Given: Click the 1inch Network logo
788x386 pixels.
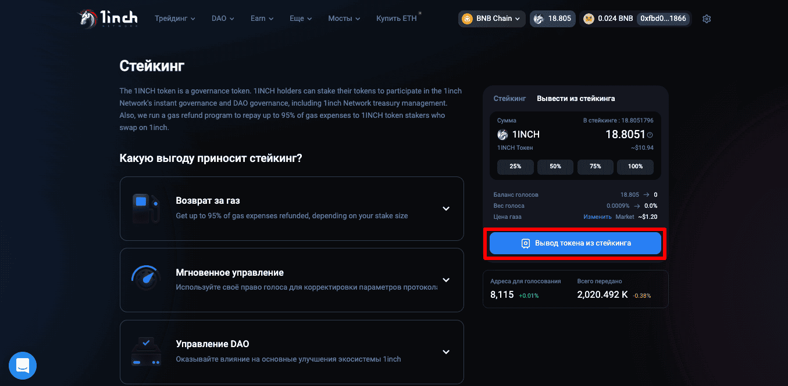Looking at the screenshot, I should [x=109, y=19].
